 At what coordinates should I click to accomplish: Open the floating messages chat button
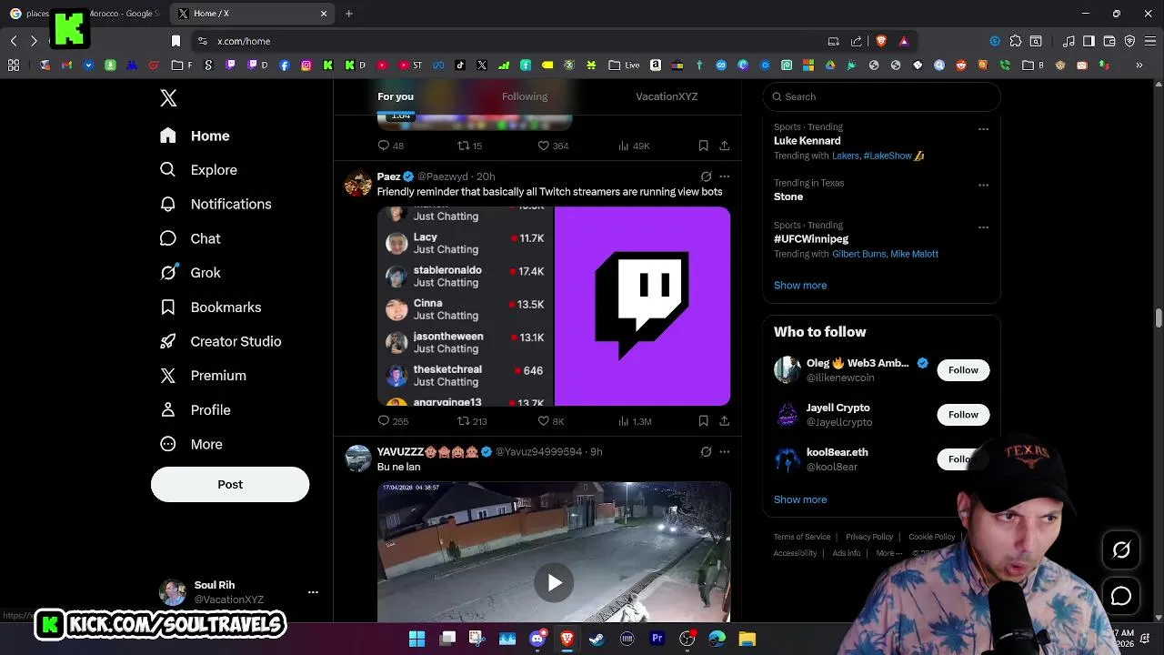(1121, 596)
